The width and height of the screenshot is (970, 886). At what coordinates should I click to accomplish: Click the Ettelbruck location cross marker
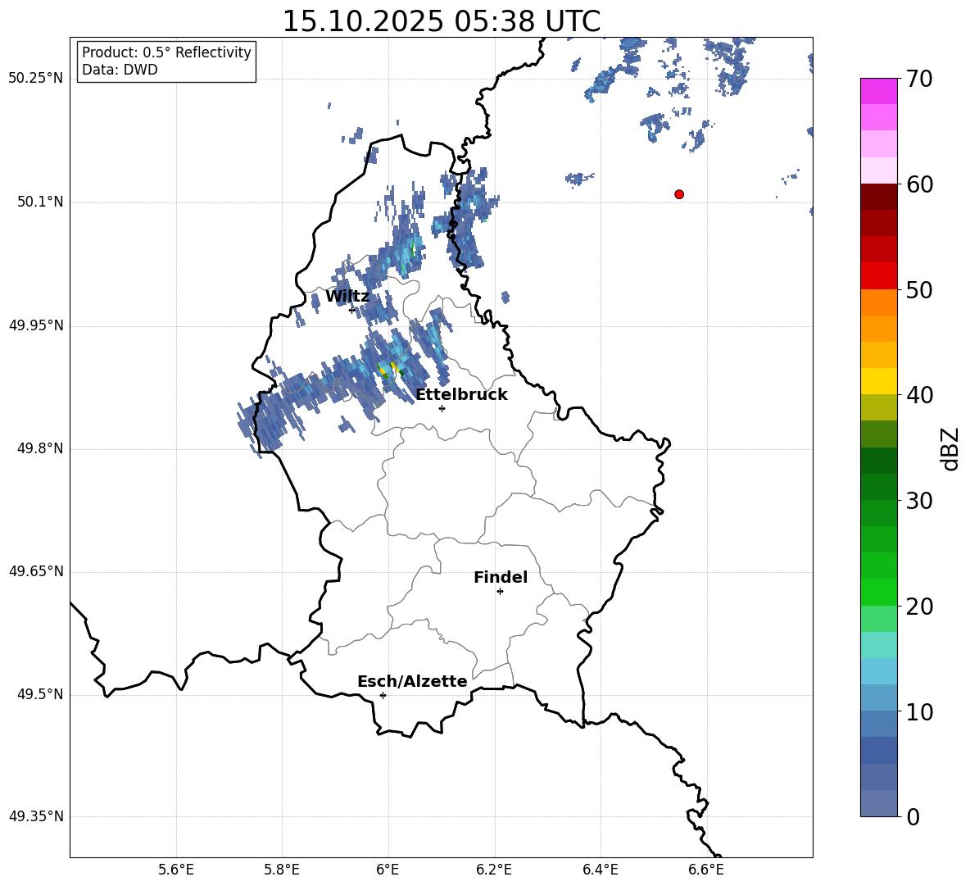click(x=442, y=408)
